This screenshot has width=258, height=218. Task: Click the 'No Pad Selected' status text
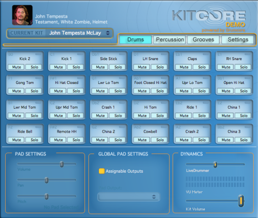pyautogui.click(x=61, y=207)
